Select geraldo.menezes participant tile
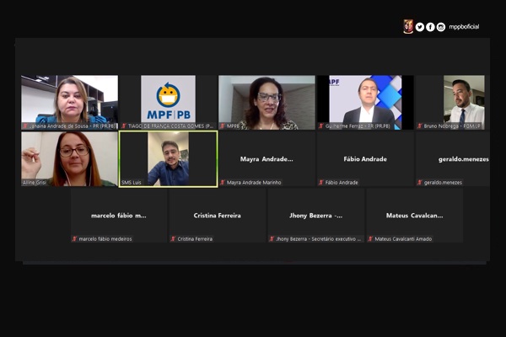 (452, 159)
